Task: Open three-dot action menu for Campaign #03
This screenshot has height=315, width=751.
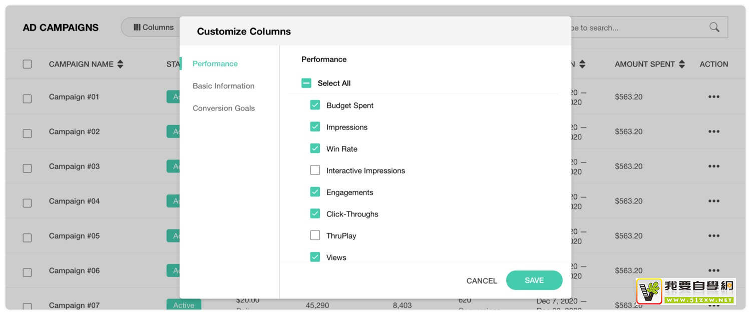Action: click(x=713, y=166)
